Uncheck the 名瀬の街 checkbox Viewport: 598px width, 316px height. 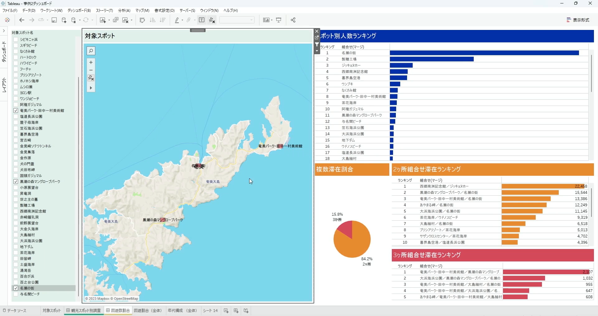(16, 288)
